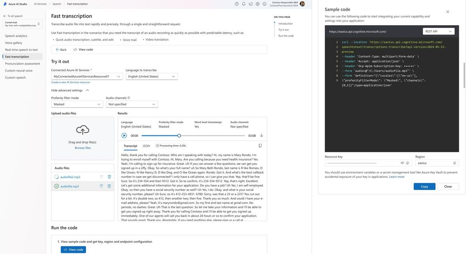Image resolution: width=466 pixels, height=254 pixels.
Task: Play the transcribed audio
Action: coord(124,135)
